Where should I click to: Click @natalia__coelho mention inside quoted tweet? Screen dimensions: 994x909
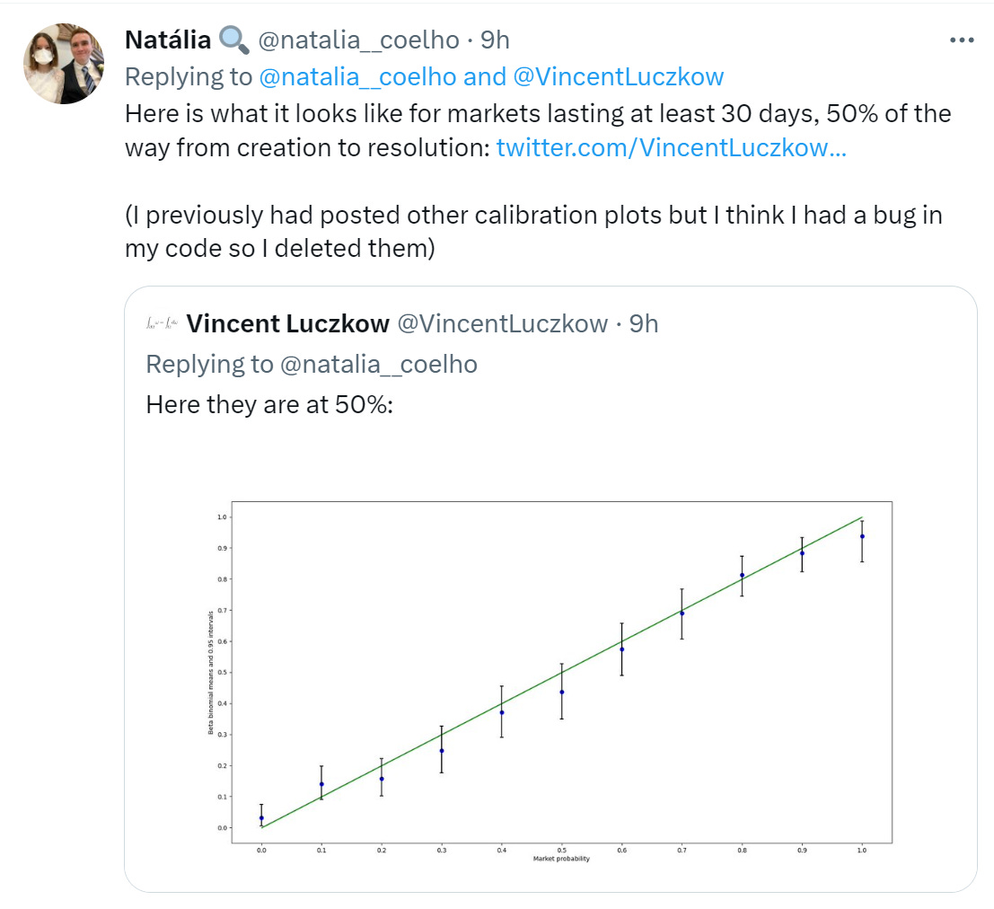[379, 364]
